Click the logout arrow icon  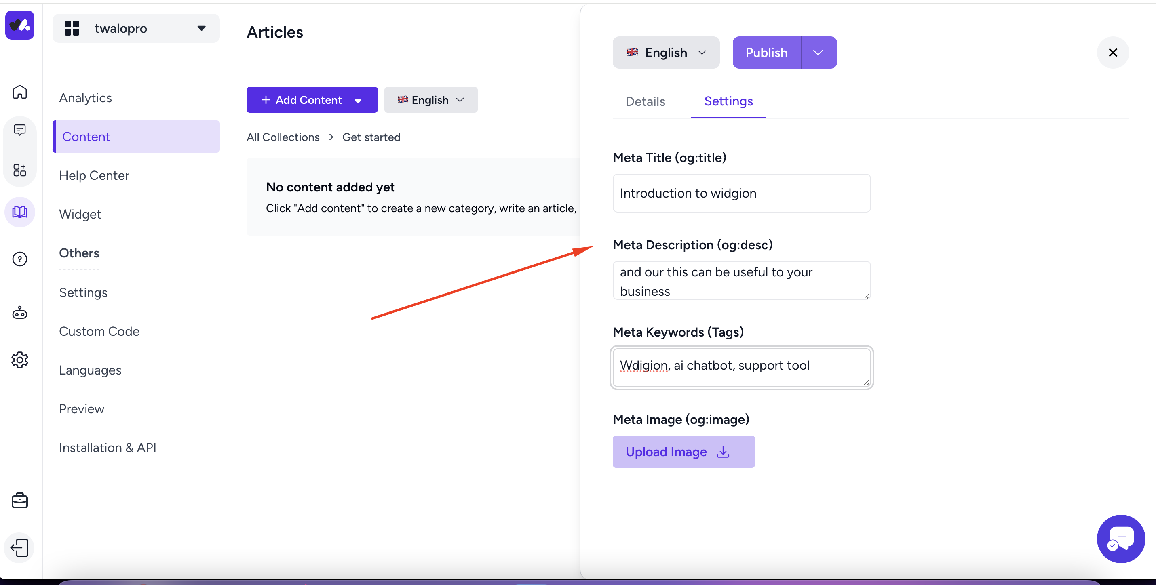pos(20,547)
